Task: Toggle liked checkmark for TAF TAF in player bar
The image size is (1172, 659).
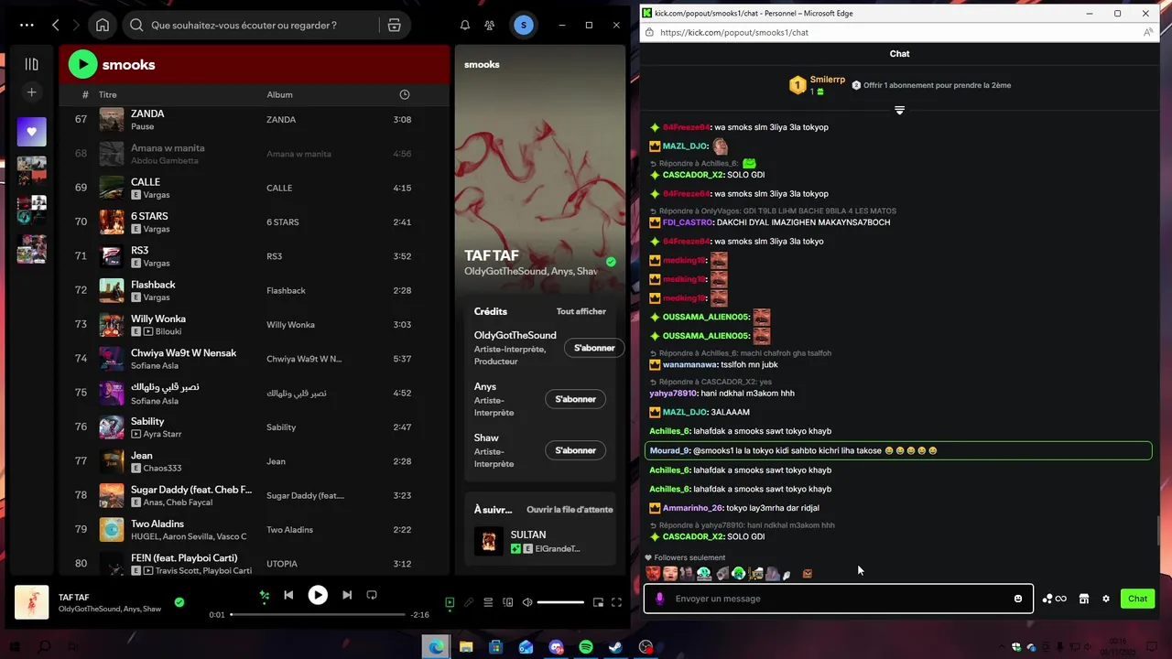Action: 179,602
